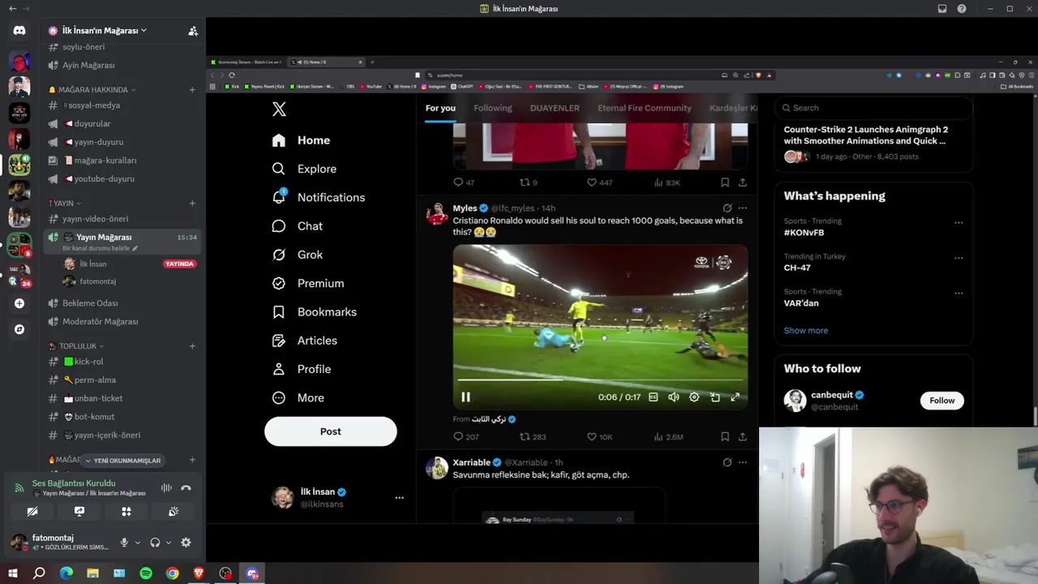
Task: Open İlk İnsan account menu dots
Action: coord(399,498)
